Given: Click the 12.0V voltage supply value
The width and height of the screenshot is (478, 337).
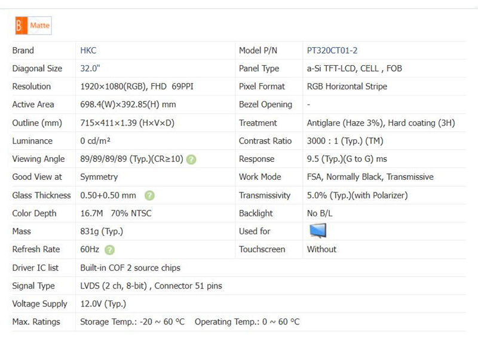Looking at the screenshot, I should click(103, 304).
